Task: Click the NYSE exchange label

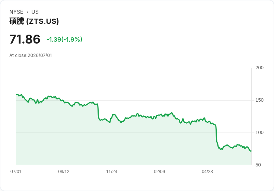Action: tap(16, 12)
